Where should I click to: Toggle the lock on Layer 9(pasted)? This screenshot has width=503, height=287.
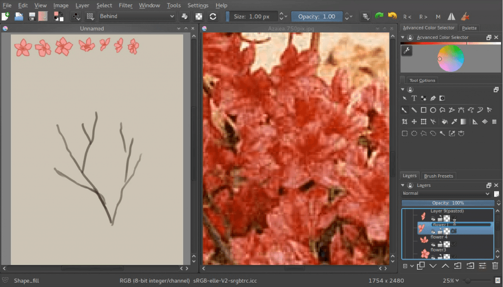(x=440, y=217)
